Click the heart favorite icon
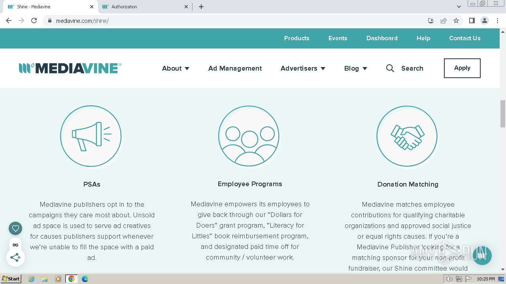Image resolution: width=506 pixels, height=284 pixels. point(15,228)
